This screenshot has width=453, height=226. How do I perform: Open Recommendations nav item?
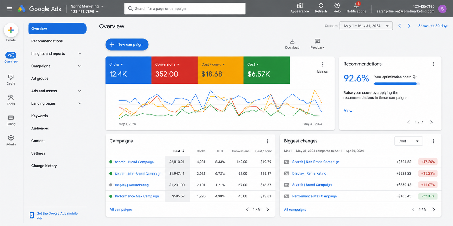click(x=47, y=41)
